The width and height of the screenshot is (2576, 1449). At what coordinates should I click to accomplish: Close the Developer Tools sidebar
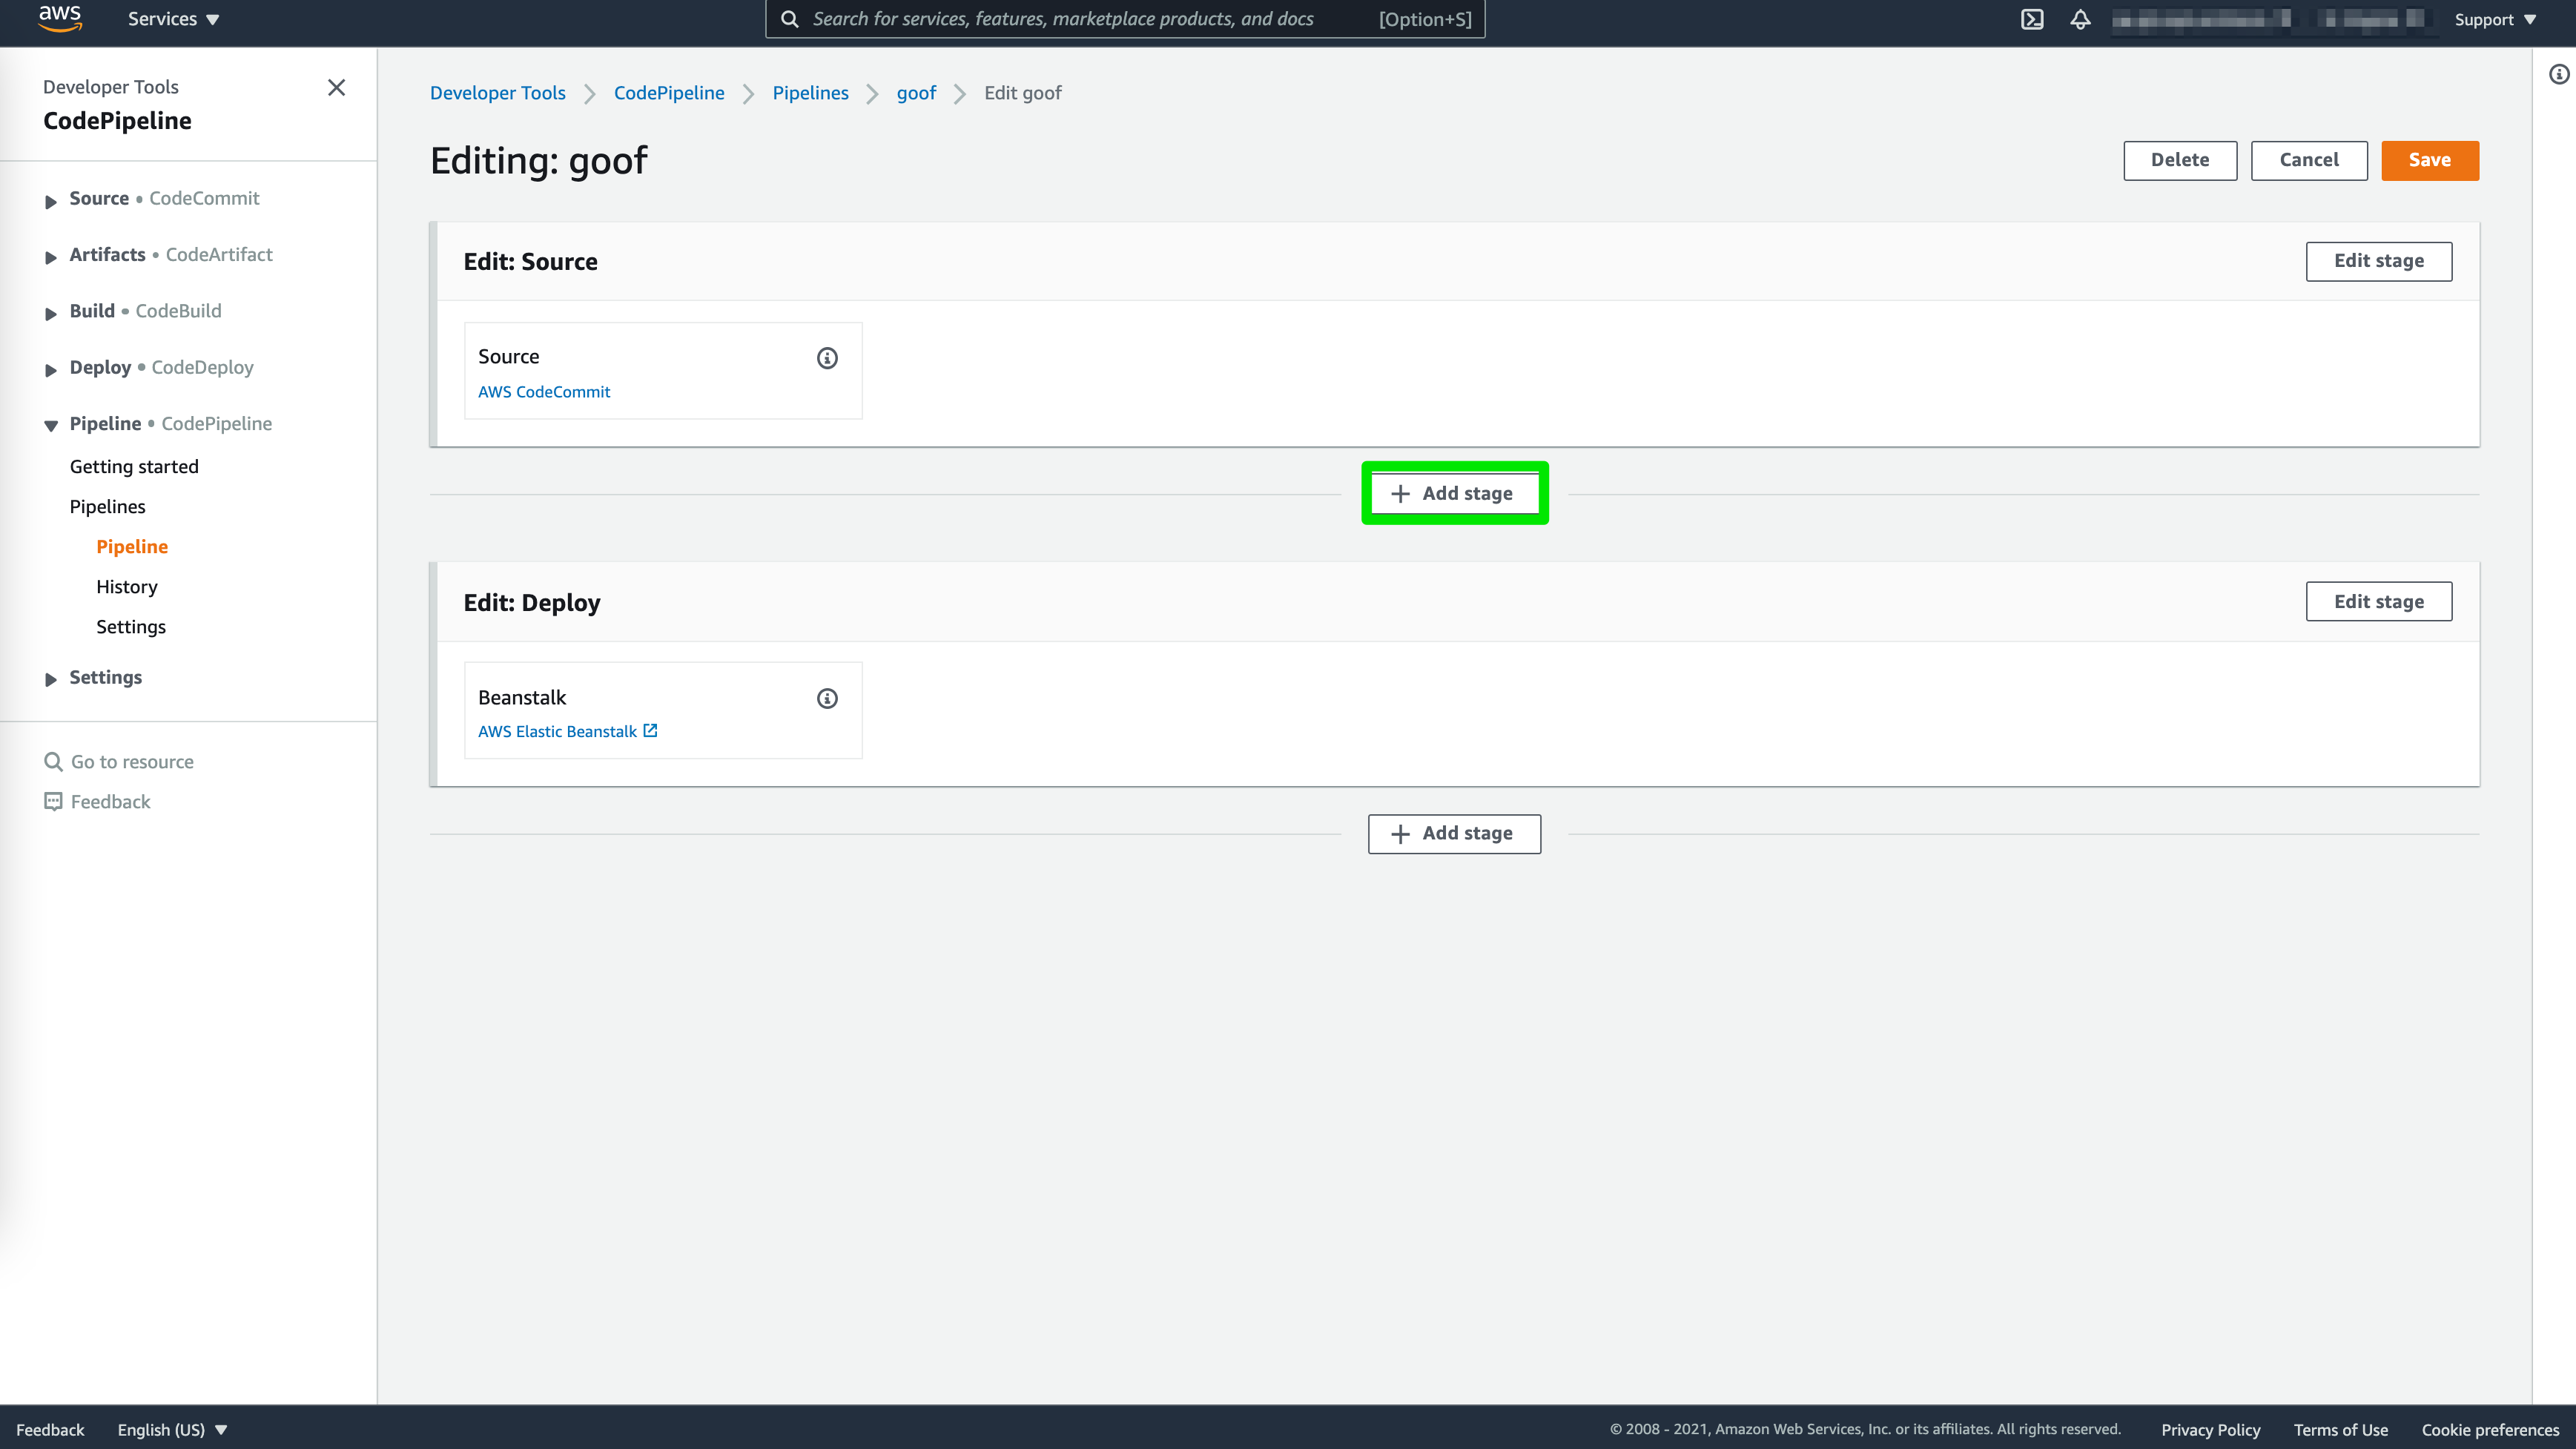337,88
